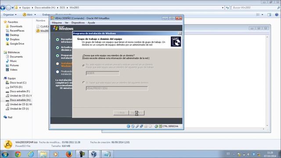Click the taskbar clock showing the date
This screenshot has height=158, width=281.
(270, 154)
